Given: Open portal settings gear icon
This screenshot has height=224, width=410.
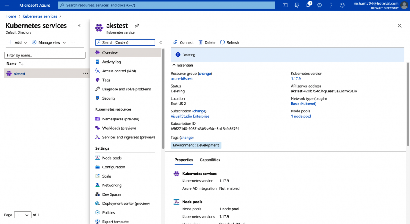Looking at the screenshot, I should pyautogui.click(x=320, y=5).
